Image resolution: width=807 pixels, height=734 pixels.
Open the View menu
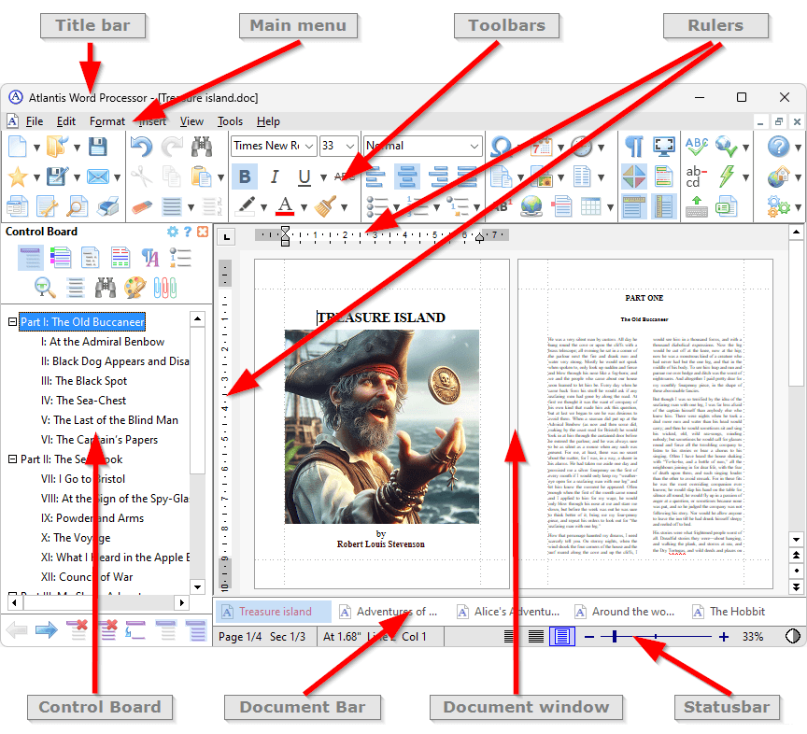tap(191, 121)
